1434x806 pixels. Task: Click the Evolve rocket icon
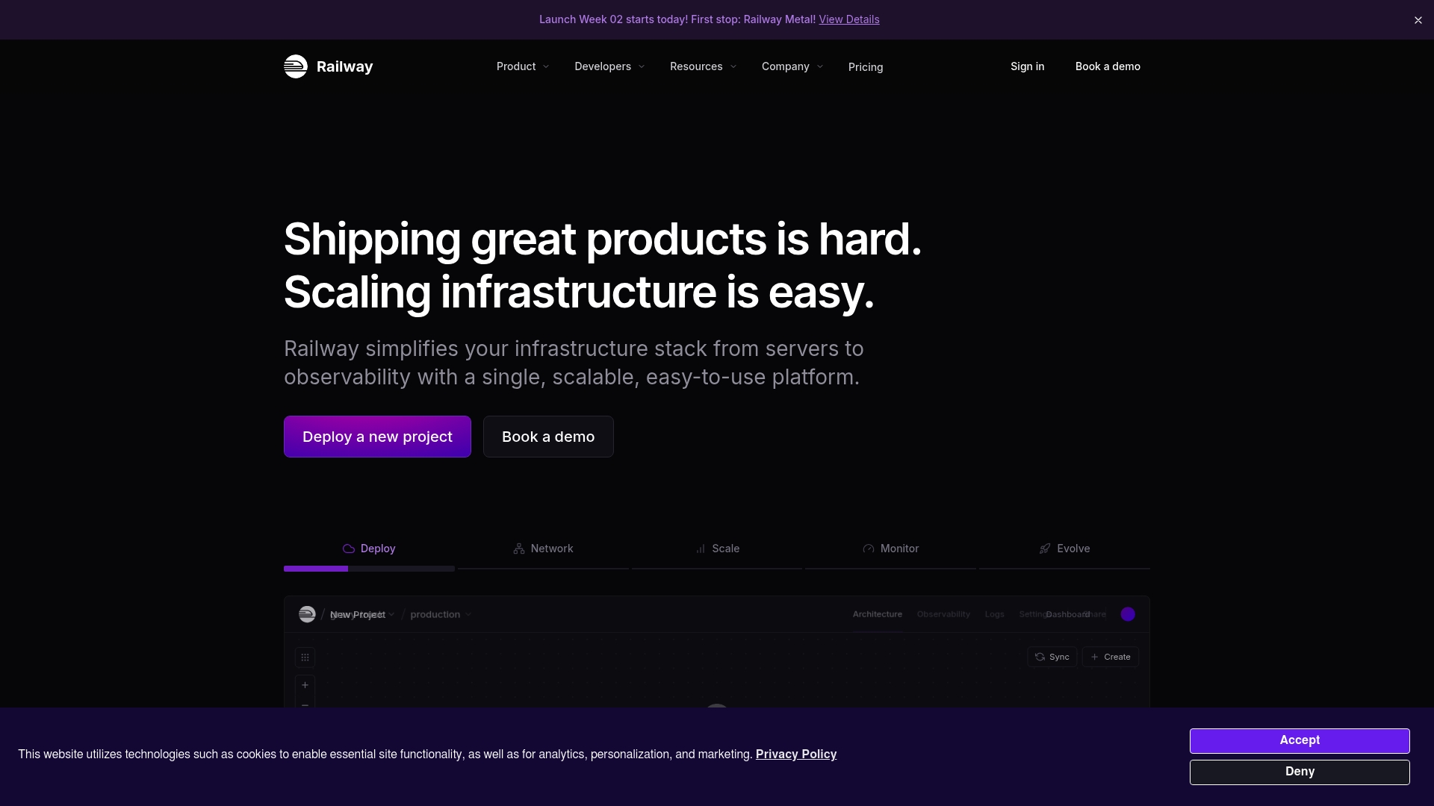1044,549
